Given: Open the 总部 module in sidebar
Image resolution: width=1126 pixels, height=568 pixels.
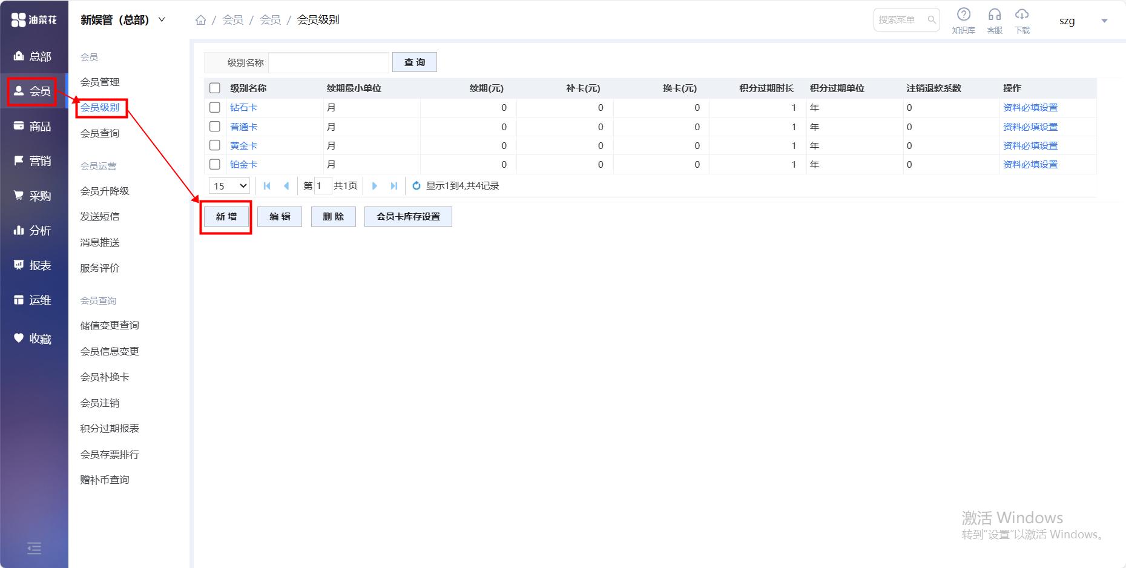Looking at the screenshot, I should 33,56.
